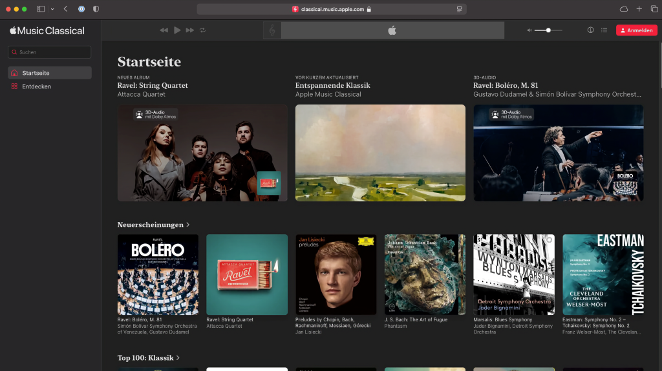Expand the Neuerscheinungen section chevron
This screenshot has height=371, width=662.
(188, 225)
